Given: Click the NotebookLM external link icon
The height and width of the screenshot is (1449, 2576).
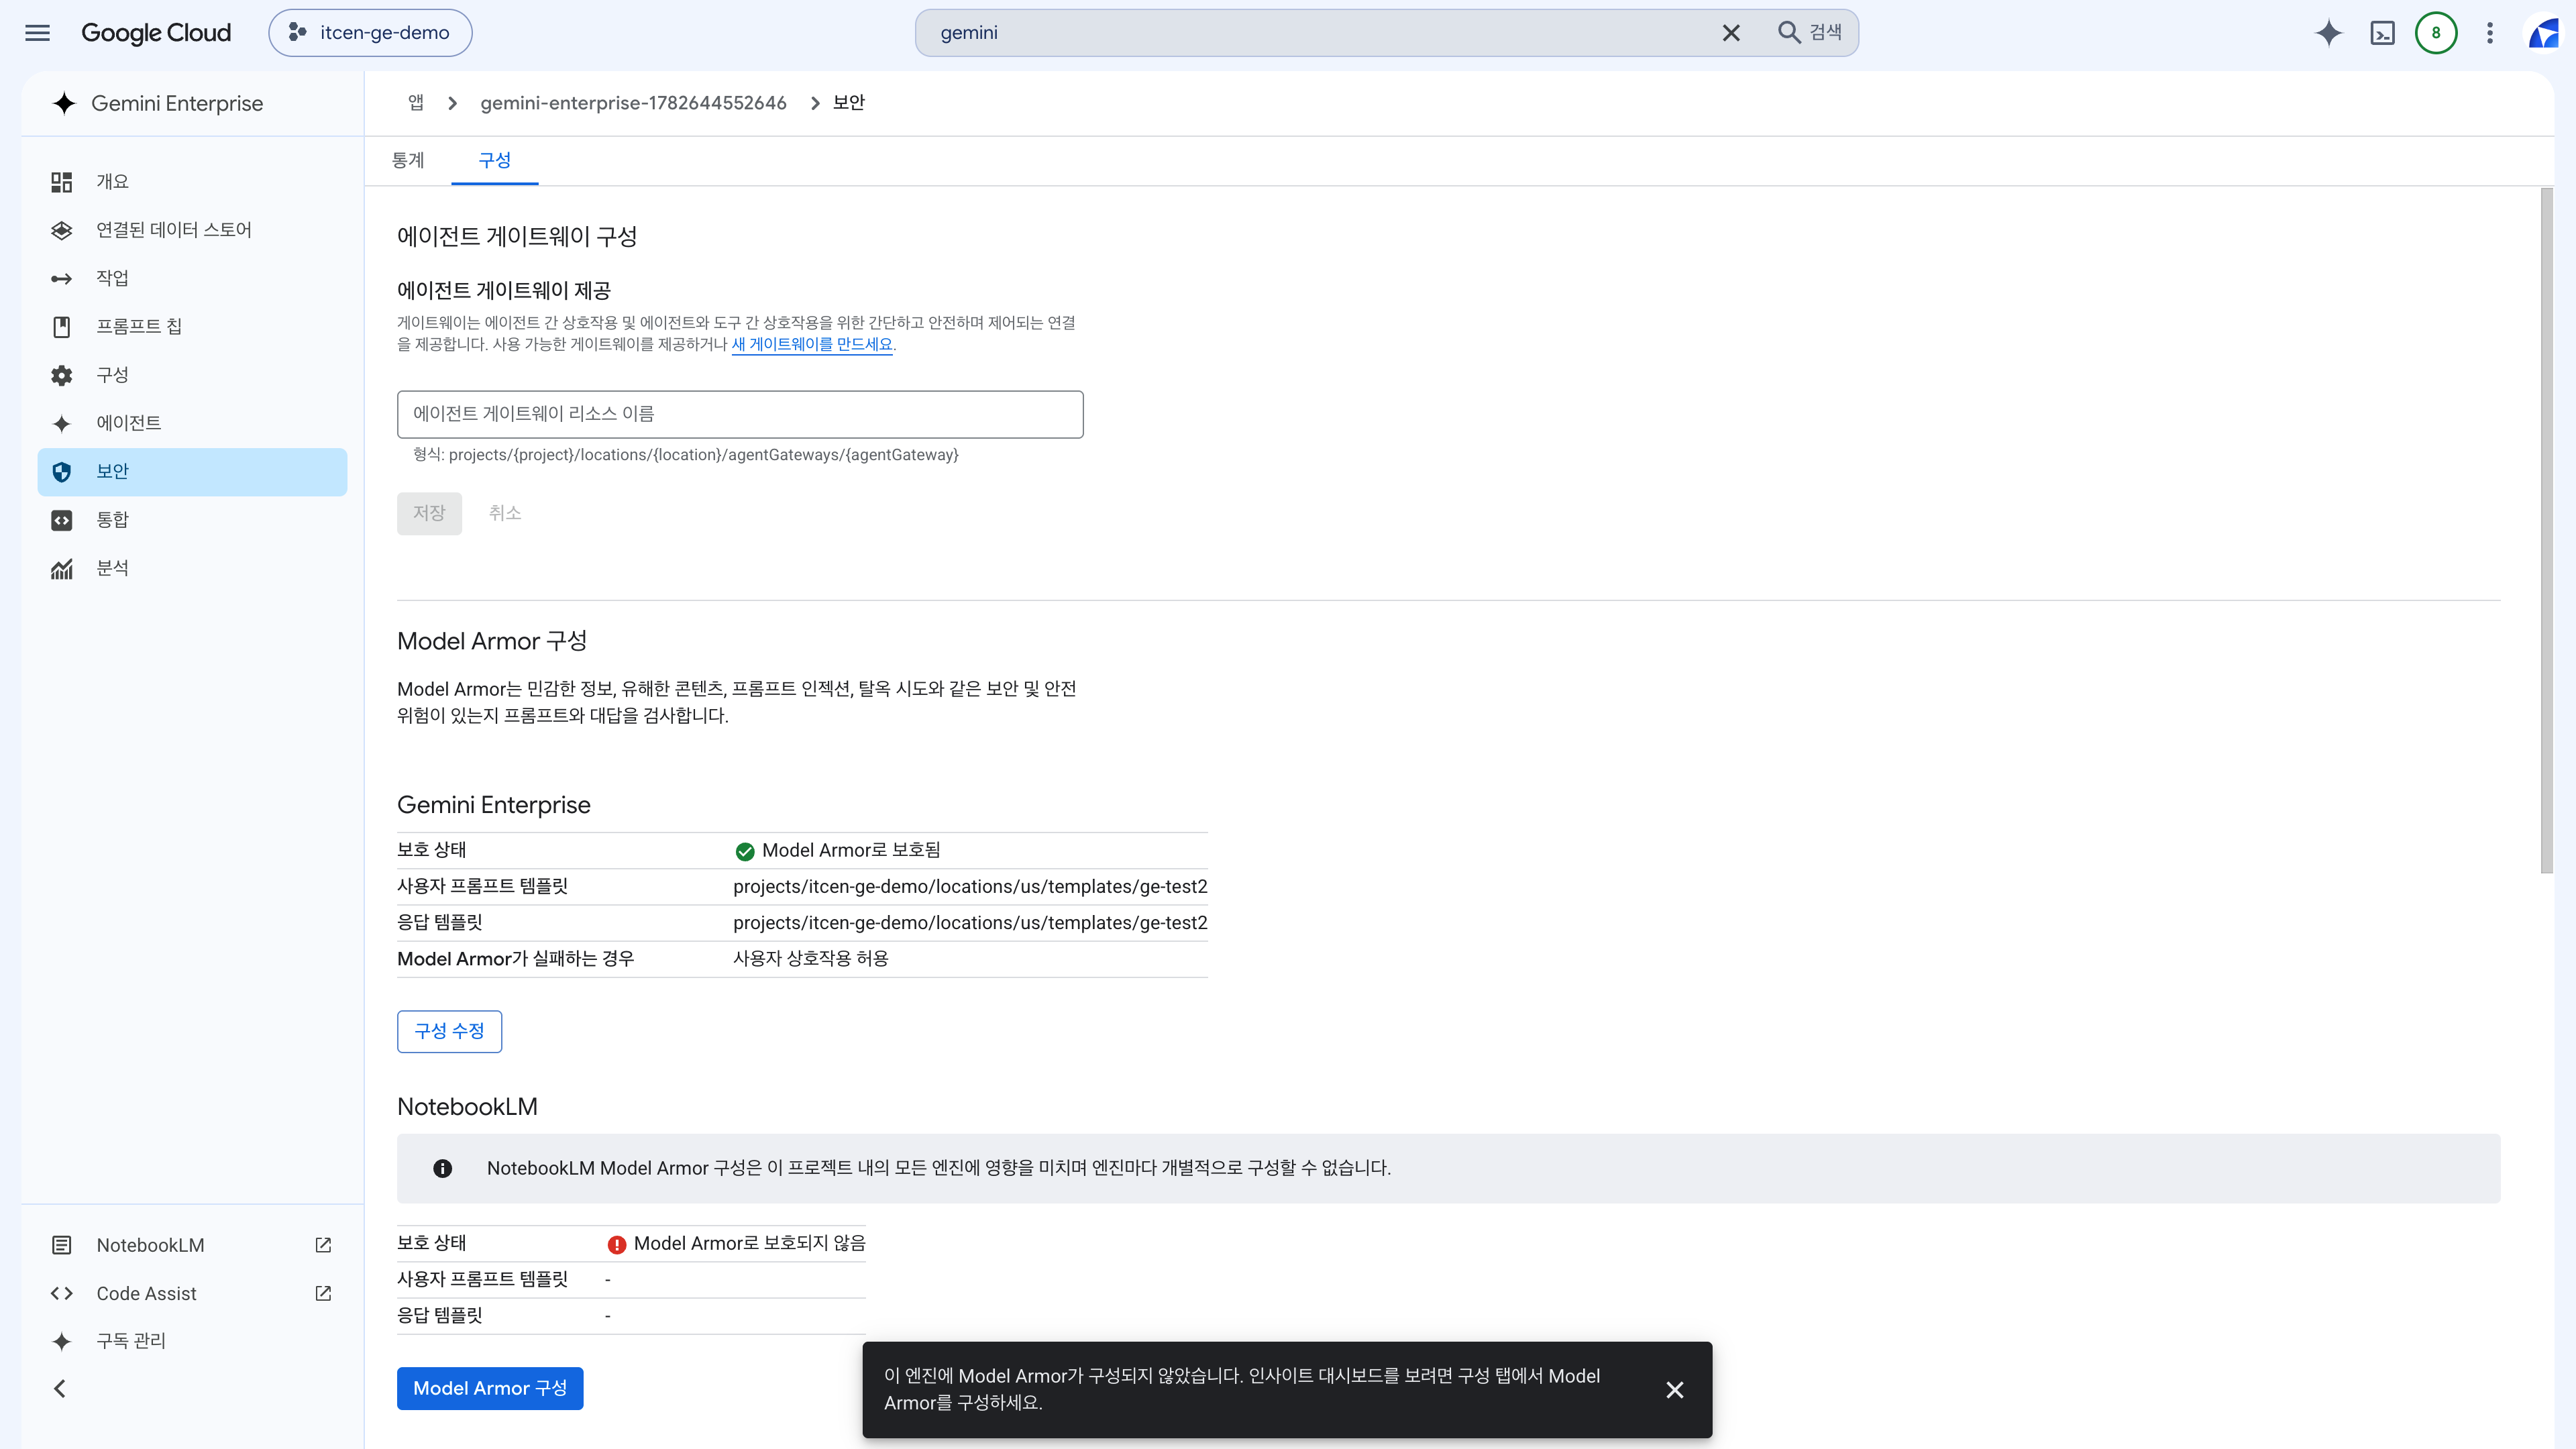Looking at the screenshot, I should click(323, 1245).
